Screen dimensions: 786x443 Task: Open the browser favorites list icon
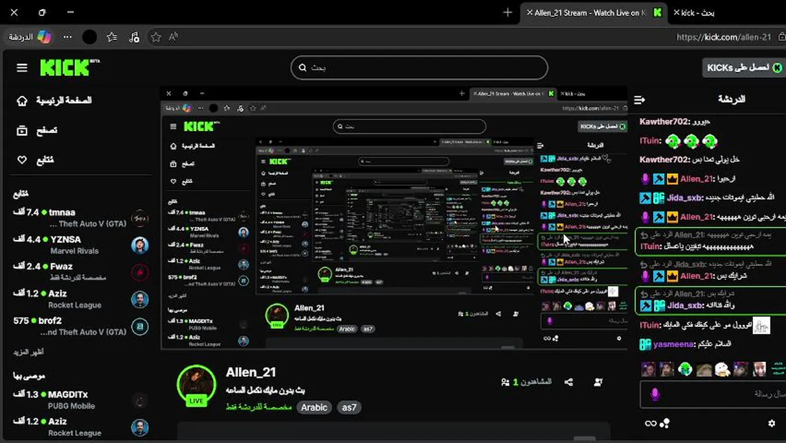point(112,37)
